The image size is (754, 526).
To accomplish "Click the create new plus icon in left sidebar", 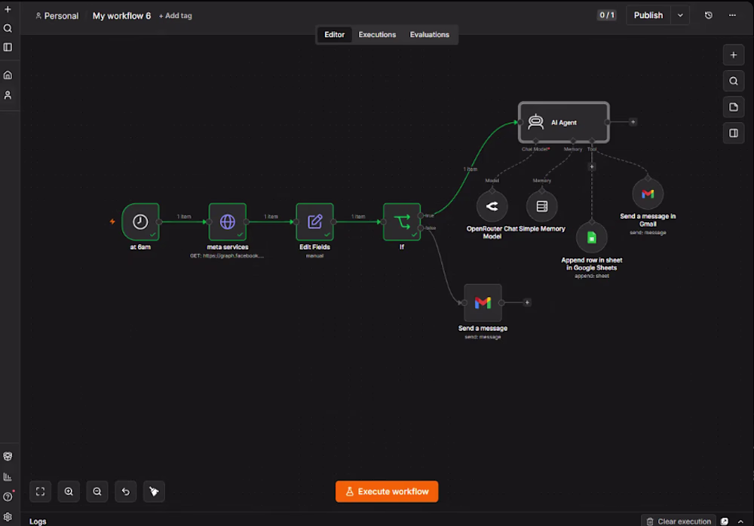I will pyautogui.click(x=8, y=9).
